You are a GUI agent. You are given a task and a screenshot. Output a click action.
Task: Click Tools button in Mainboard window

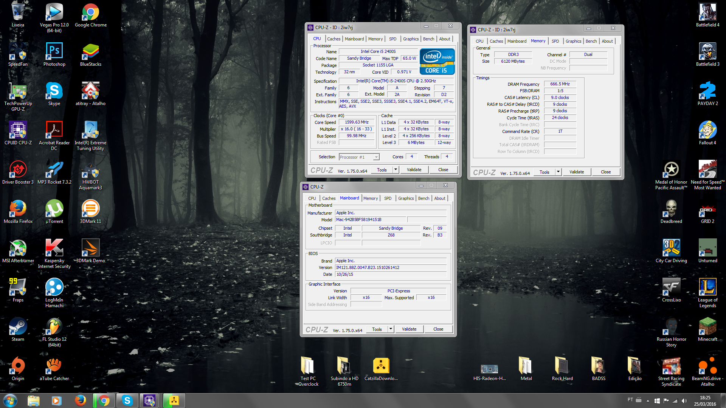click(377, 329)
